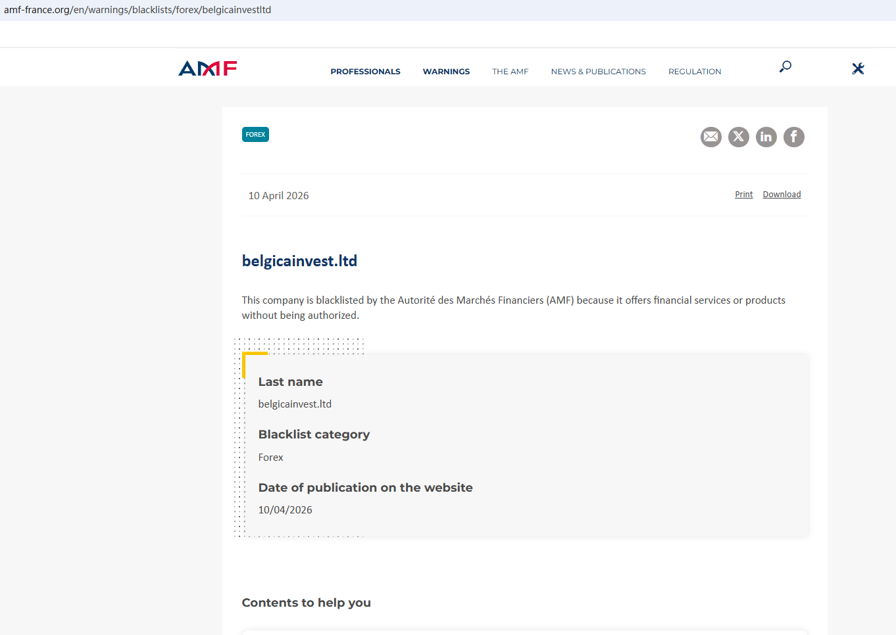
Task: Click the FOREX category tag
Action: (x=255, y=135)
